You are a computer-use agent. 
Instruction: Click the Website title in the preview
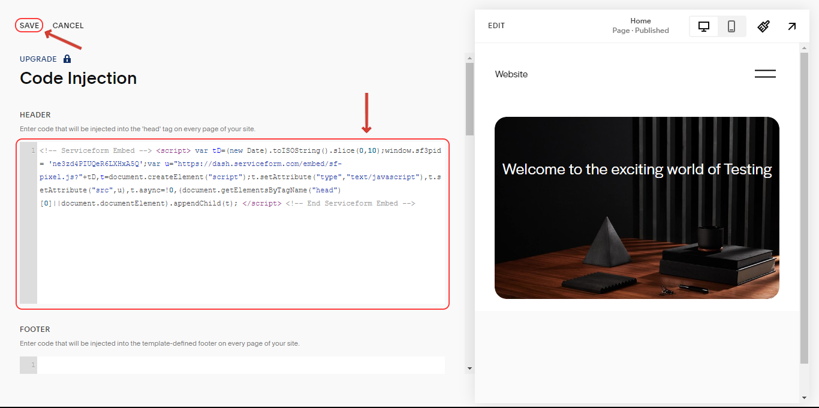pyautogui.click(x=511, y=74)
